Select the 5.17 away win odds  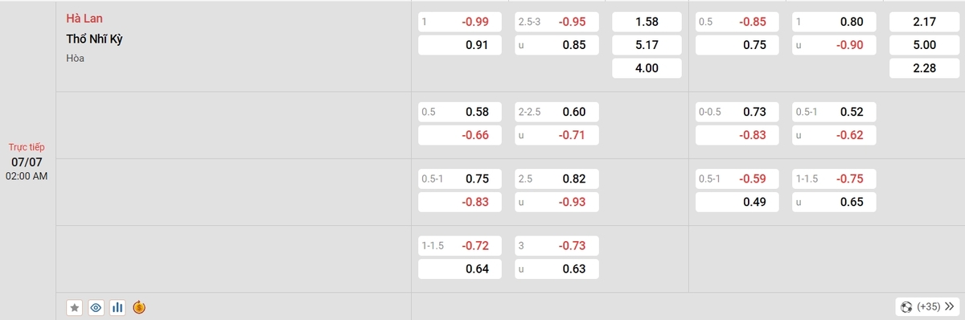(647, 46)
